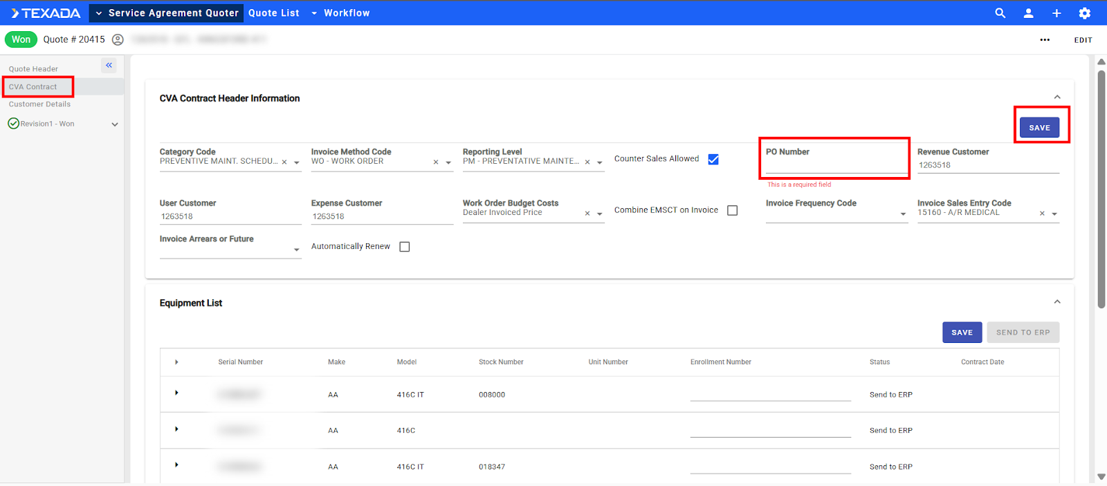Check the Automatically Renew box
The image size is (1107, 486).
point(405,247)
